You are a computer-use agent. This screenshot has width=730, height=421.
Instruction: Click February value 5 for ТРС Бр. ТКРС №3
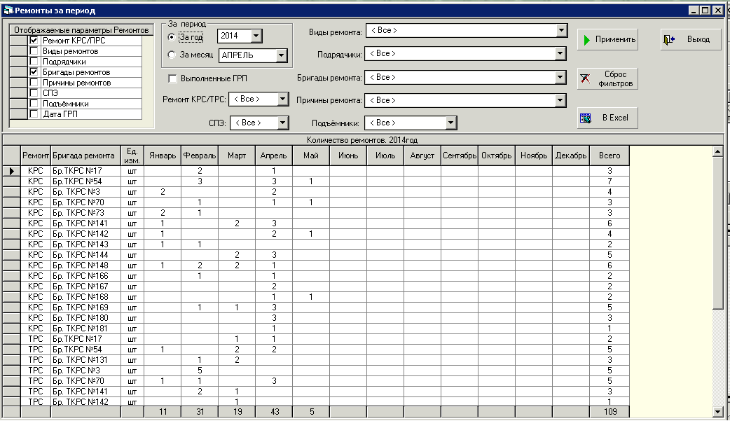pyautogui.click(x=200, y=371)
